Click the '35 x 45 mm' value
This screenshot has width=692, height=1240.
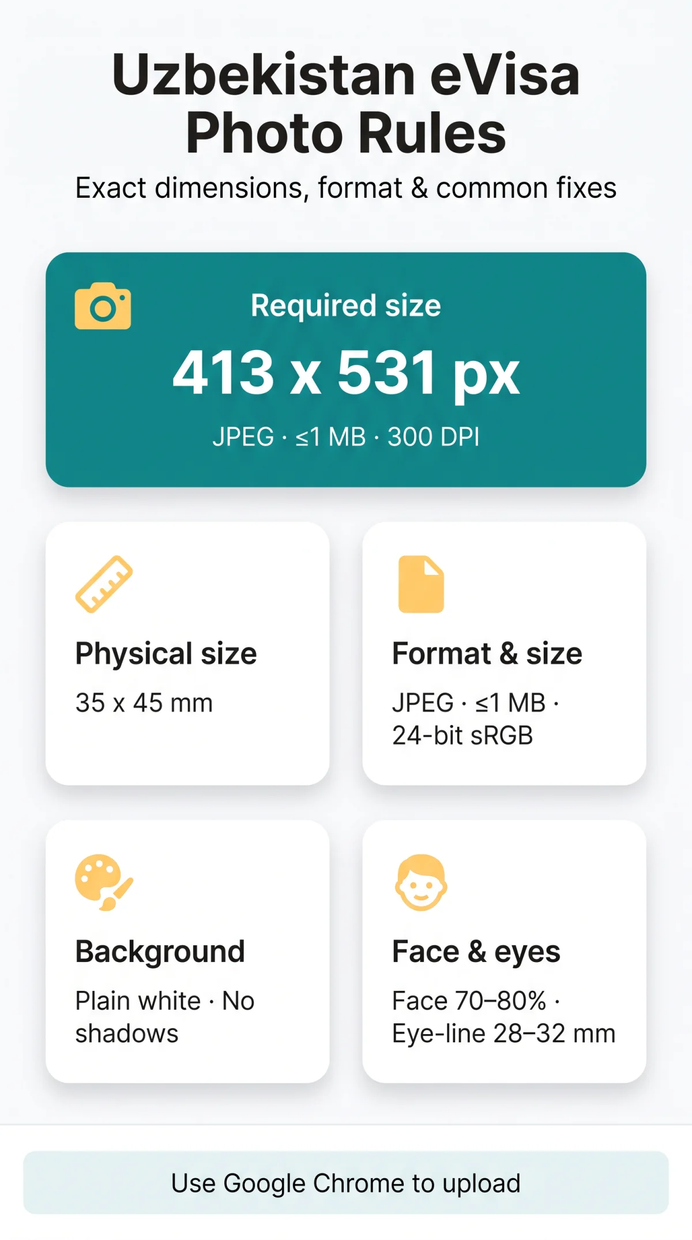pyautogui.click(x=144, y=703)
